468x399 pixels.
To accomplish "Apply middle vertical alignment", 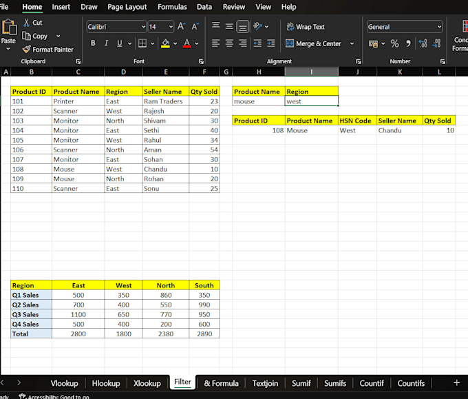I will [229, 26].
